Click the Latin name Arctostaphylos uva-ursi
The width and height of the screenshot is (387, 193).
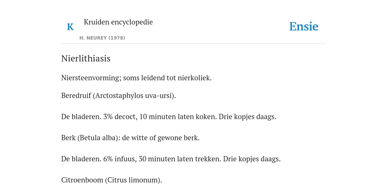[x=133, y=95]
